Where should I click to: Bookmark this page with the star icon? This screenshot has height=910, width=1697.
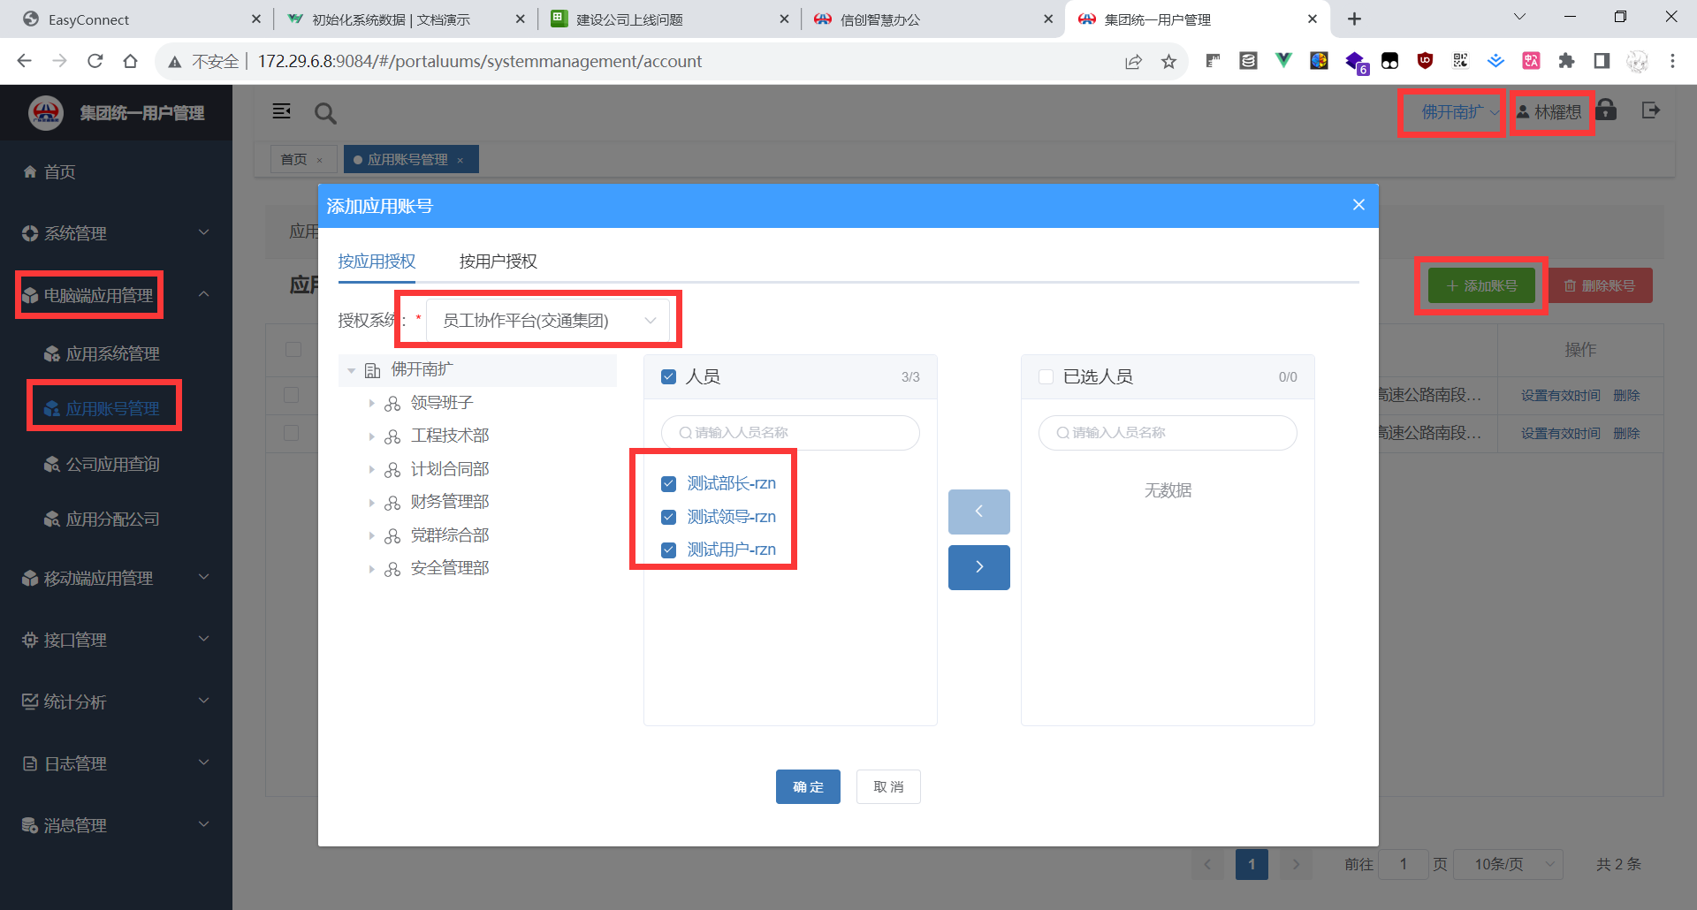click(1168, 61)
